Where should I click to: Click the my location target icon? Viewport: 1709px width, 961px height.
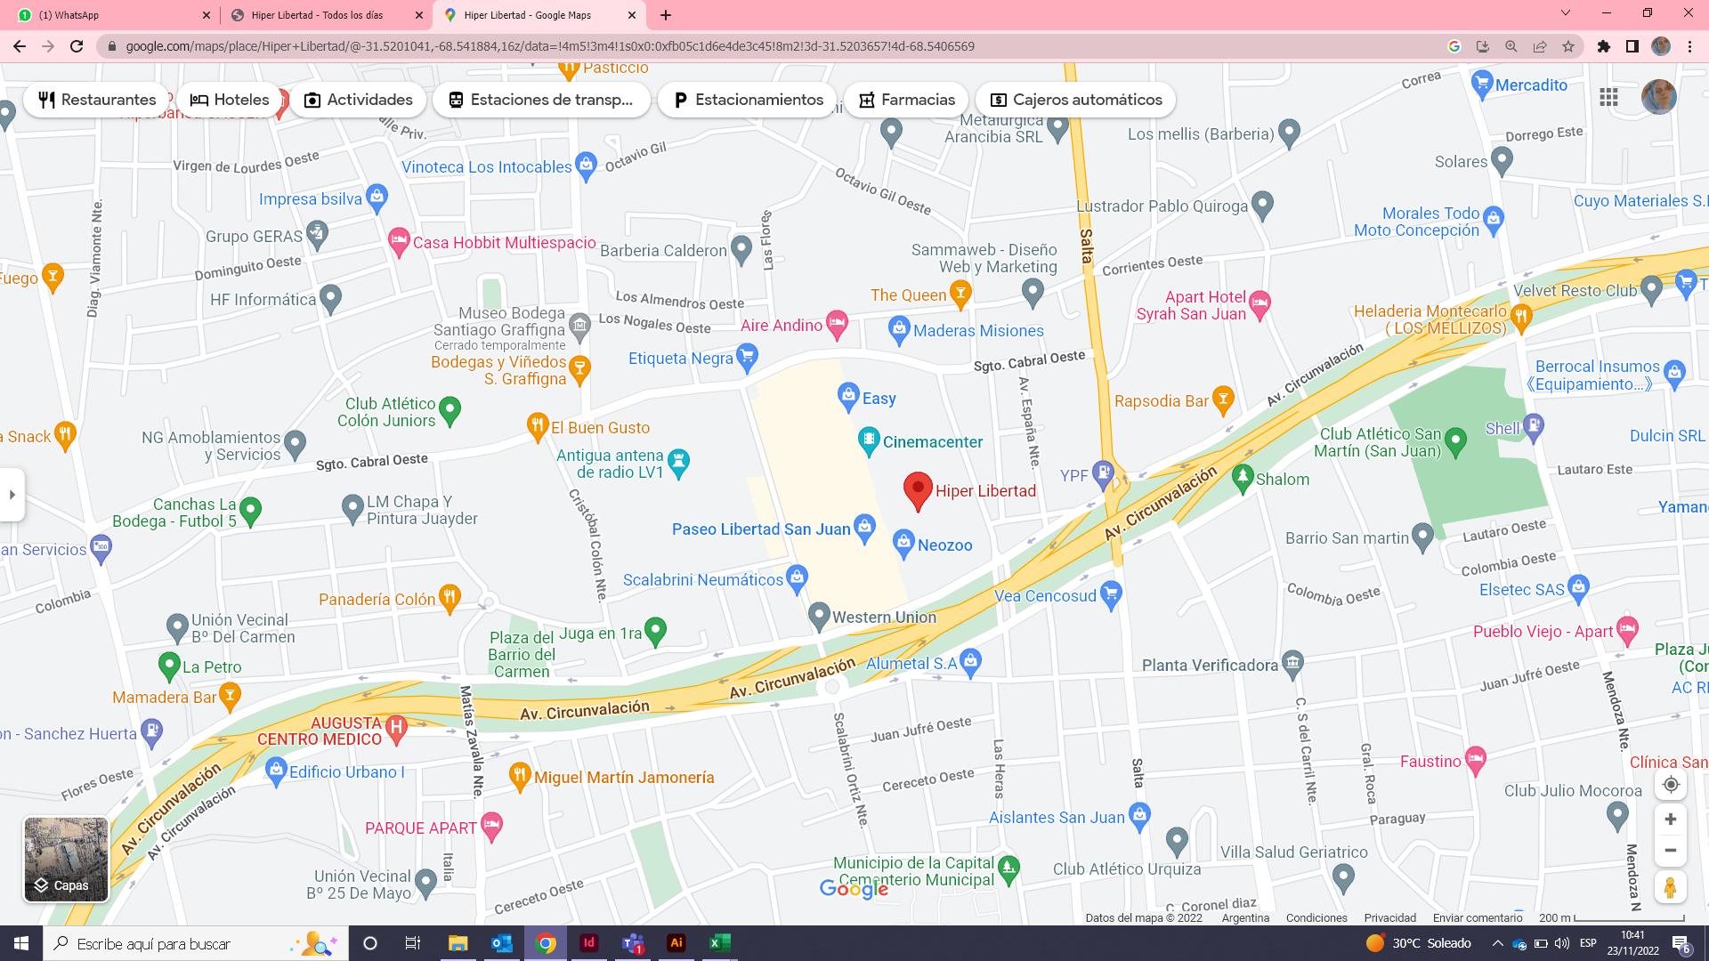coord(1671,785)
